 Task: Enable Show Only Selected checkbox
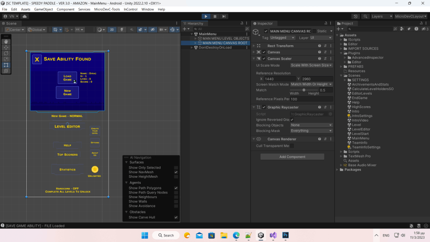pyautogui.click(x=176, y=168)
